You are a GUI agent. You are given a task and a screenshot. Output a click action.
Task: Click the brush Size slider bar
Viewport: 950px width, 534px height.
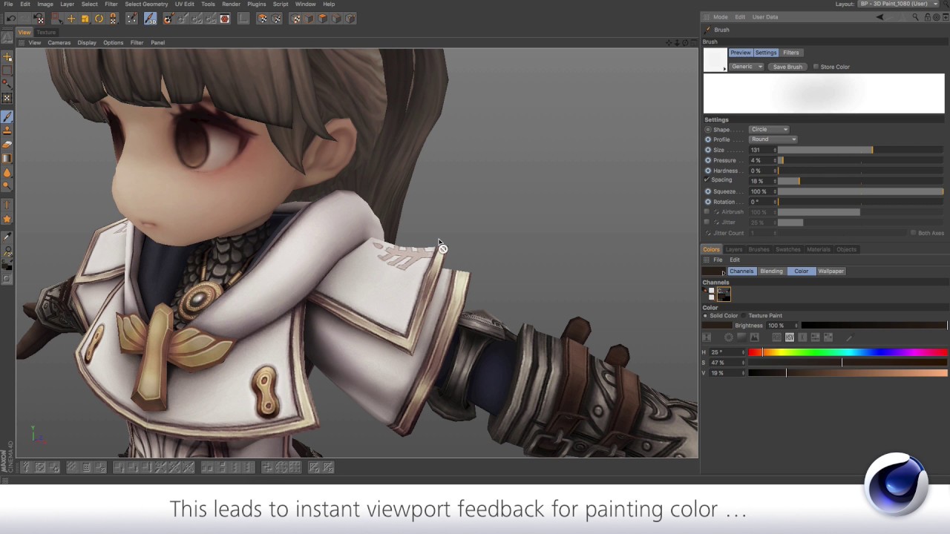[x=861, y=150]
